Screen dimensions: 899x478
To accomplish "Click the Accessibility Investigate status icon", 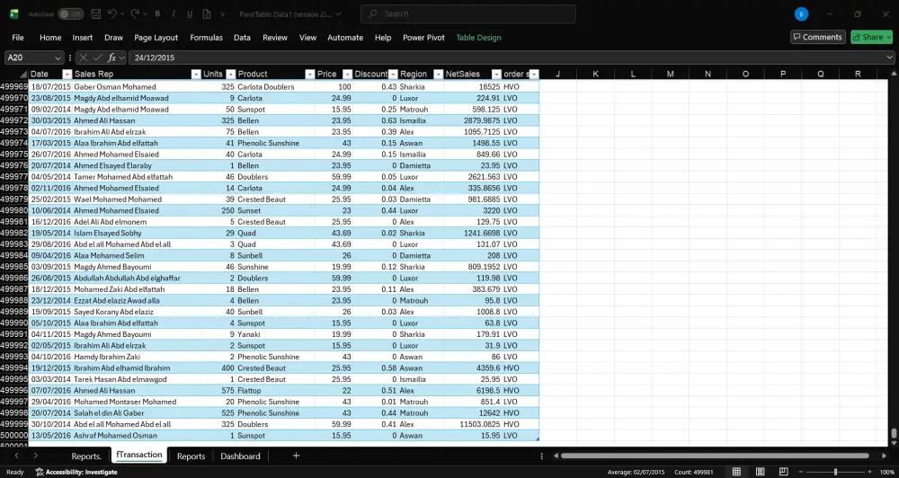I will coord(40,473).
